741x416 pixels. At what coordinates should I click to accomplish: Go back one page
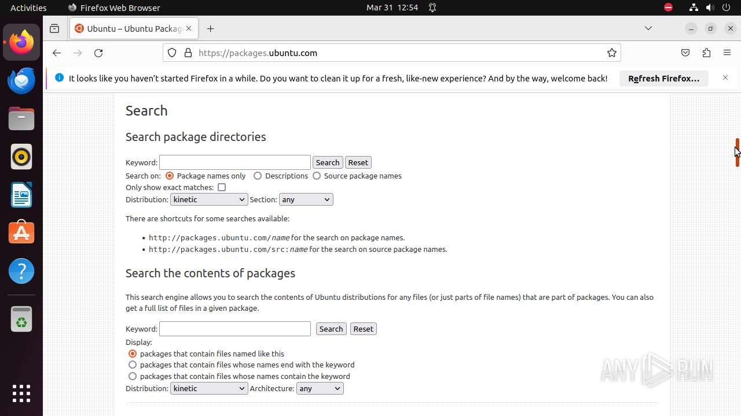click(56, 53)
